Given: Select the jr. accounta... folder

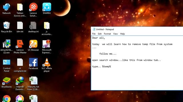Looking at the screenshot, I should (47, 28).
